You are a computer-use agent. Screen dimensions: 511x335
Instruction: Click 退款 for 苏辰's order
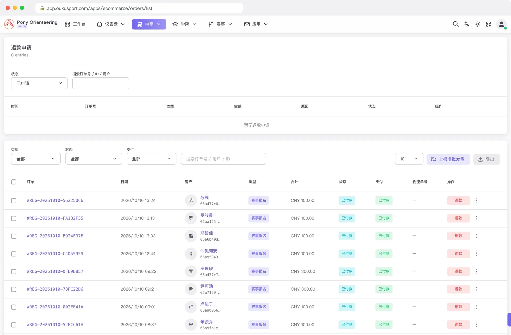click(458, 200)
